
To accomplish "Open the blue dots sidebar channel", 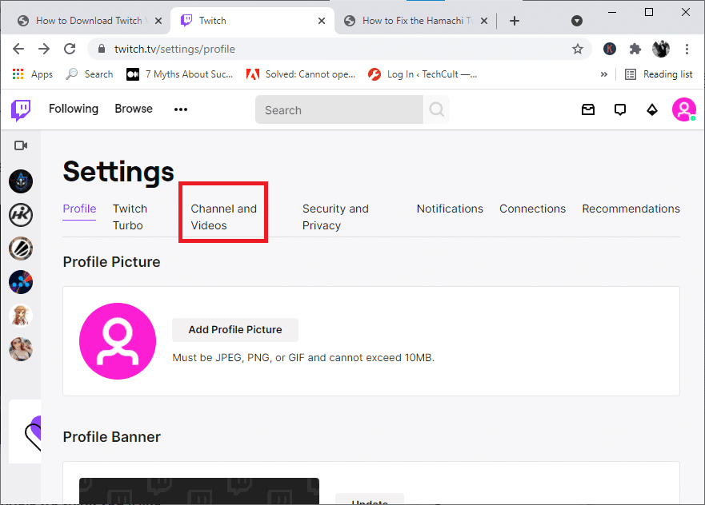I will click(21, 282).
